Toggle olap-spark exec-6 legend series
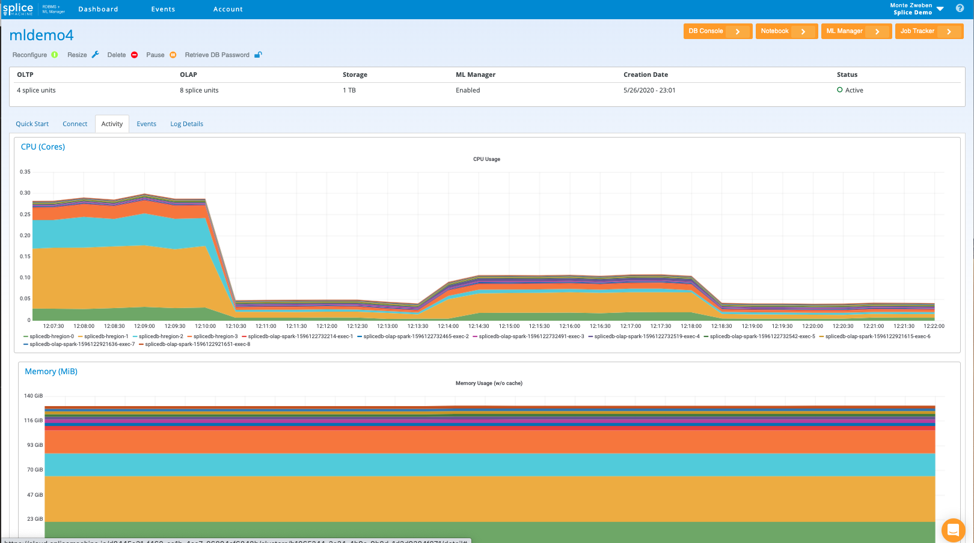The image size is (974, 543). coord(875,336)
